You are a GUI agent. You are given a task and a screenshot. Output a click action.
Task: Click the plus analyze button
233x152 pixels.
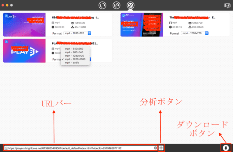tap(161, 148)
